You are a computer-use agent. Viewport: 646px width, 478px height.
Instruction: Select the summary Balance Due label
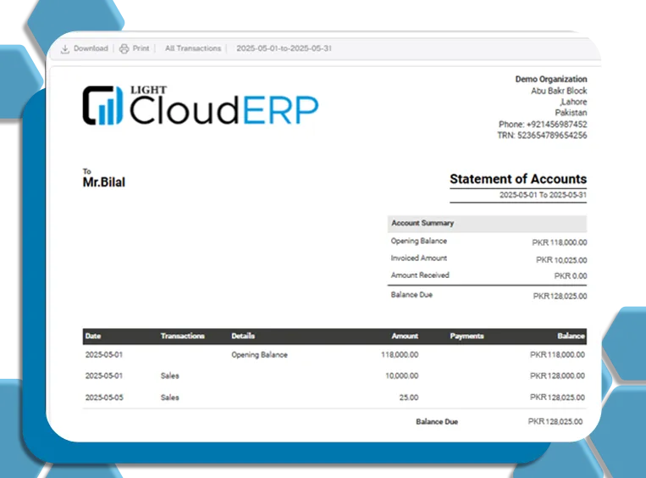tap(411, 294)
